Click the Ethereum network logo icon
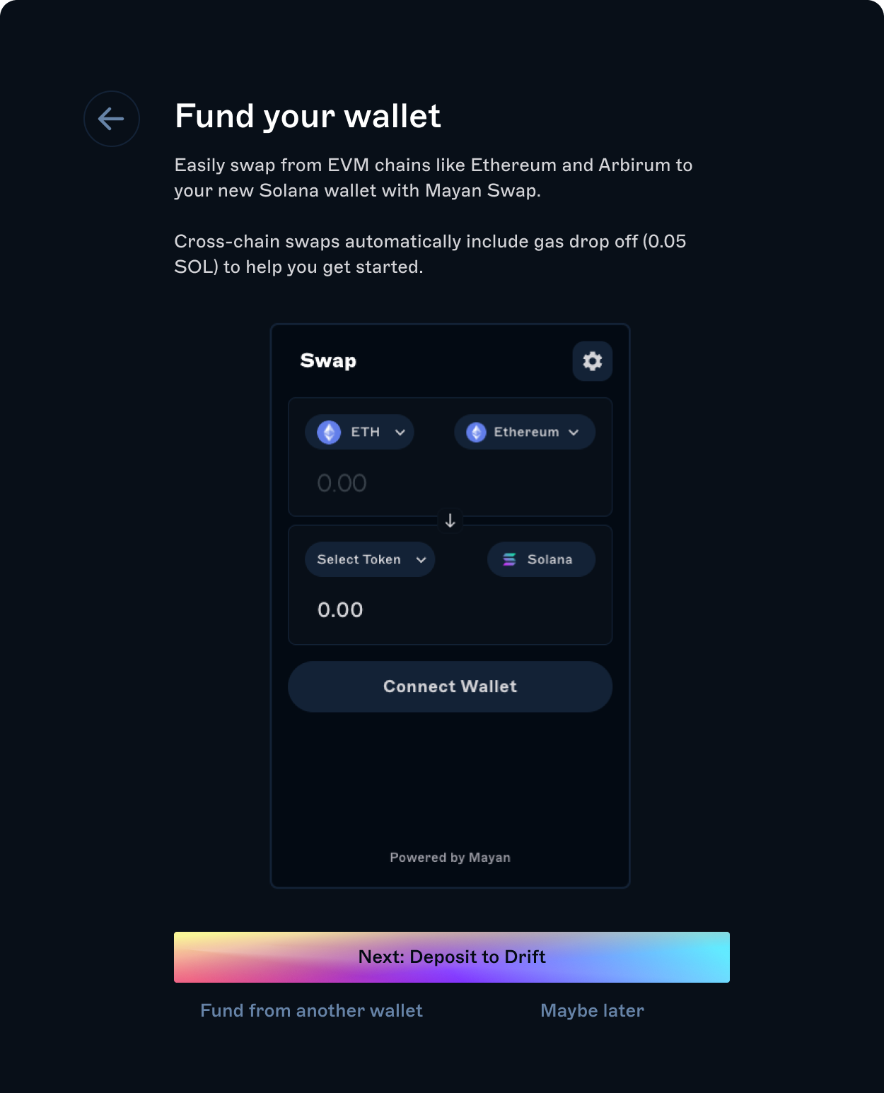Screen dimensions: 884x1093 click(x=477, y=432)
